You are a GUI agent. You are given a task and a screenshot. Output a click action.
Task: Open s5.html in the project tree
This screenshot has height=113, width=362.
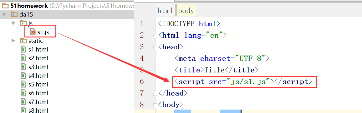tap(38, 84)
